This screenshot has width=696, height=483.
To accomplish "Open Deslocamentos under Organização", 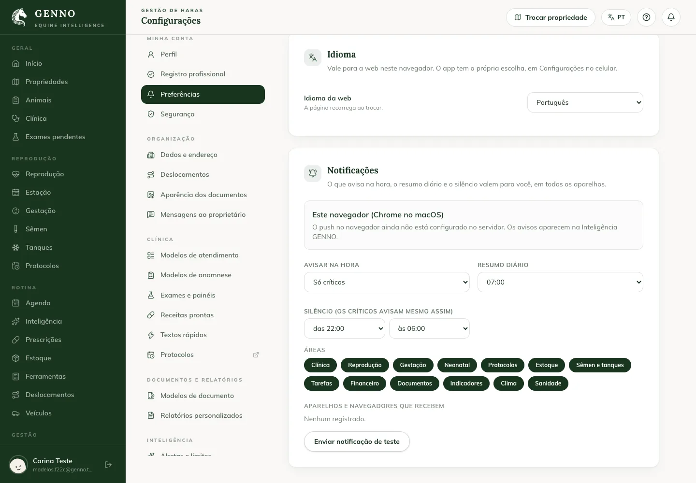I will (203, 175).
